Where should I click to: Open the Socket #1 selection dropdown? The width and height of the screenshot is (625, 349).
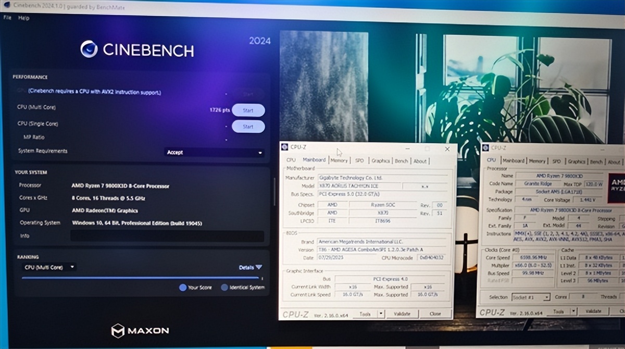click(531, 297)
